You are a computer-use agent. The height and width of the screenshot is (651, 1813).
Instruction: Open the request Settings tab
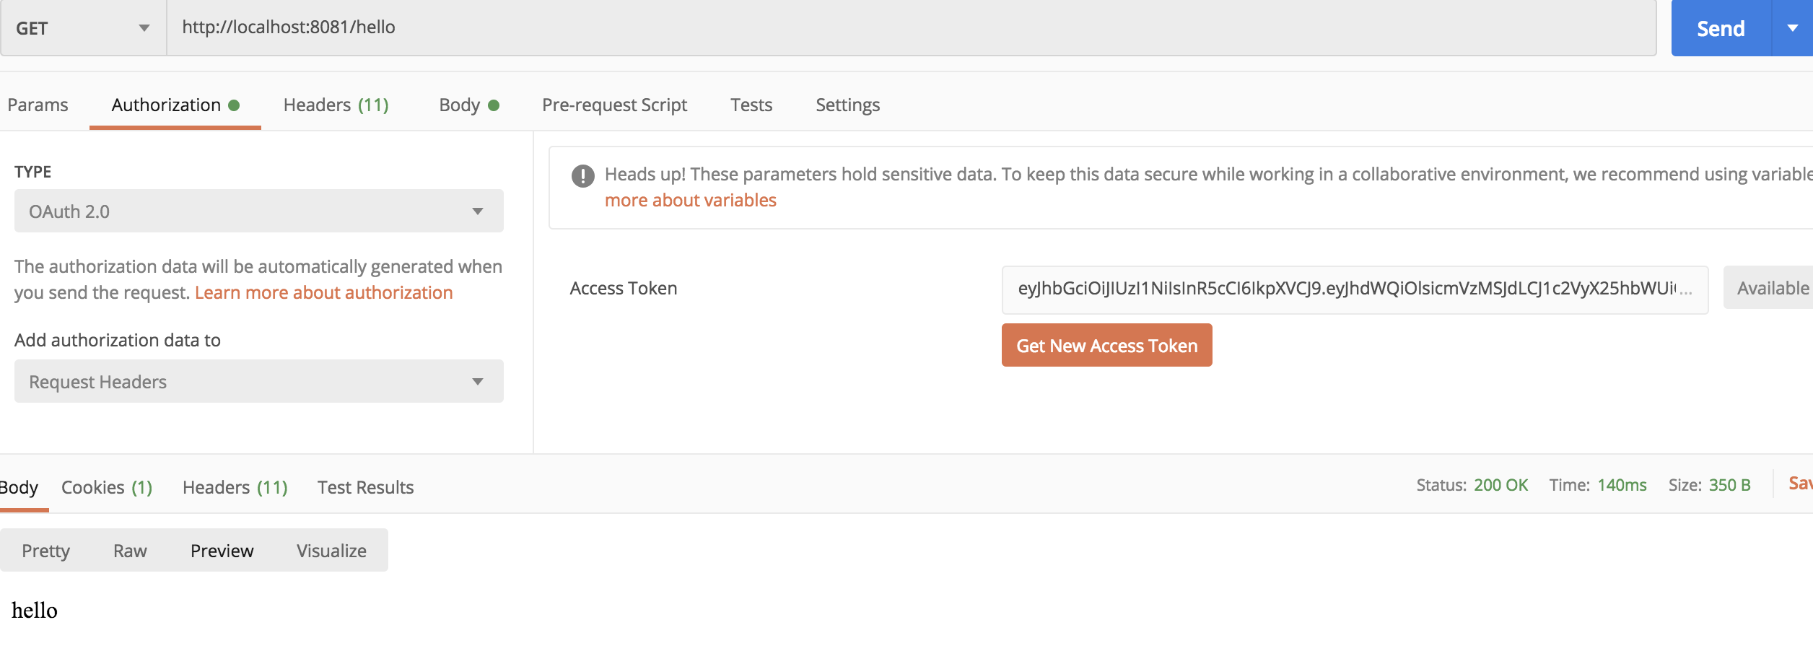(x=847, y=105)
